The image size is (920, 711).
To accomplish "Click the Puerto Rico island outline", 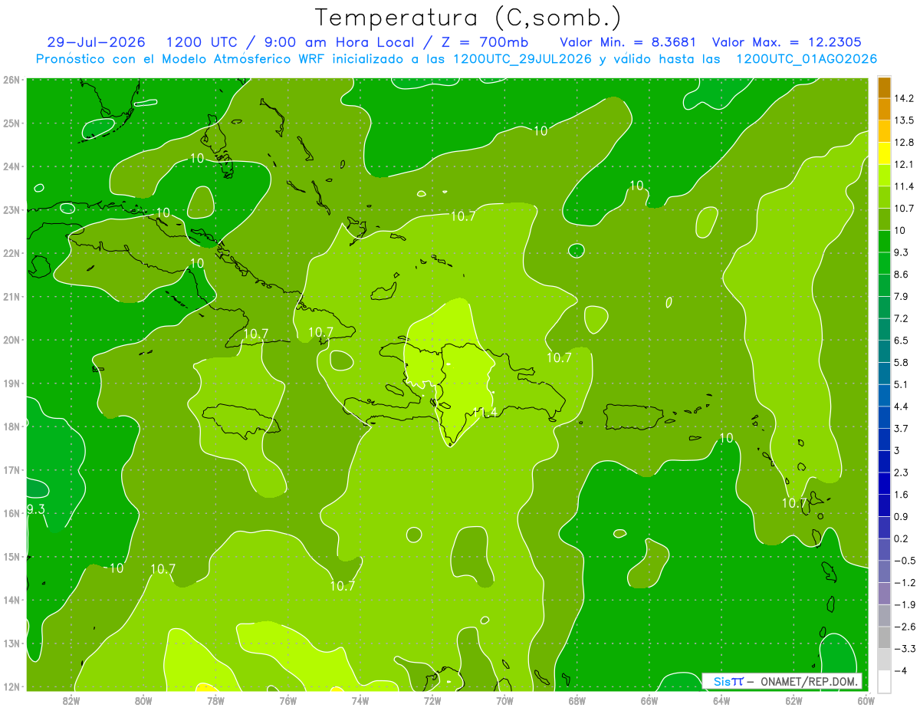I will coord(632,416).
